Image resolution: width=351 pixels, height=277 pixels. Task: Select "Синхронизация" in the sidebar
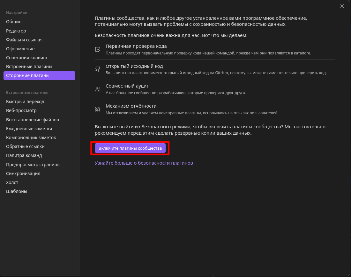(x=23, y=174)
